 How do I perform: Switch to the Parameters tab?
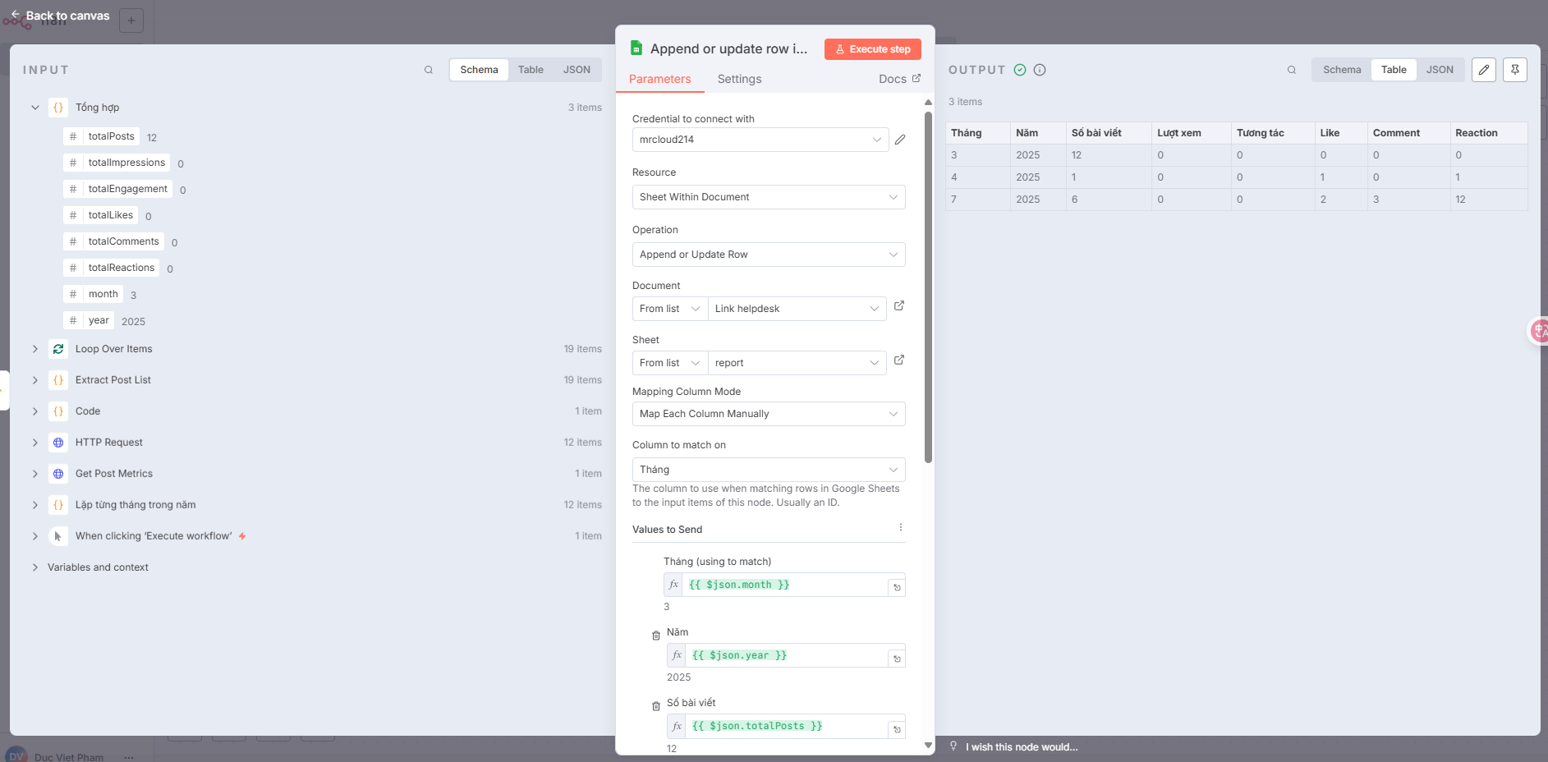pos(660,79)
